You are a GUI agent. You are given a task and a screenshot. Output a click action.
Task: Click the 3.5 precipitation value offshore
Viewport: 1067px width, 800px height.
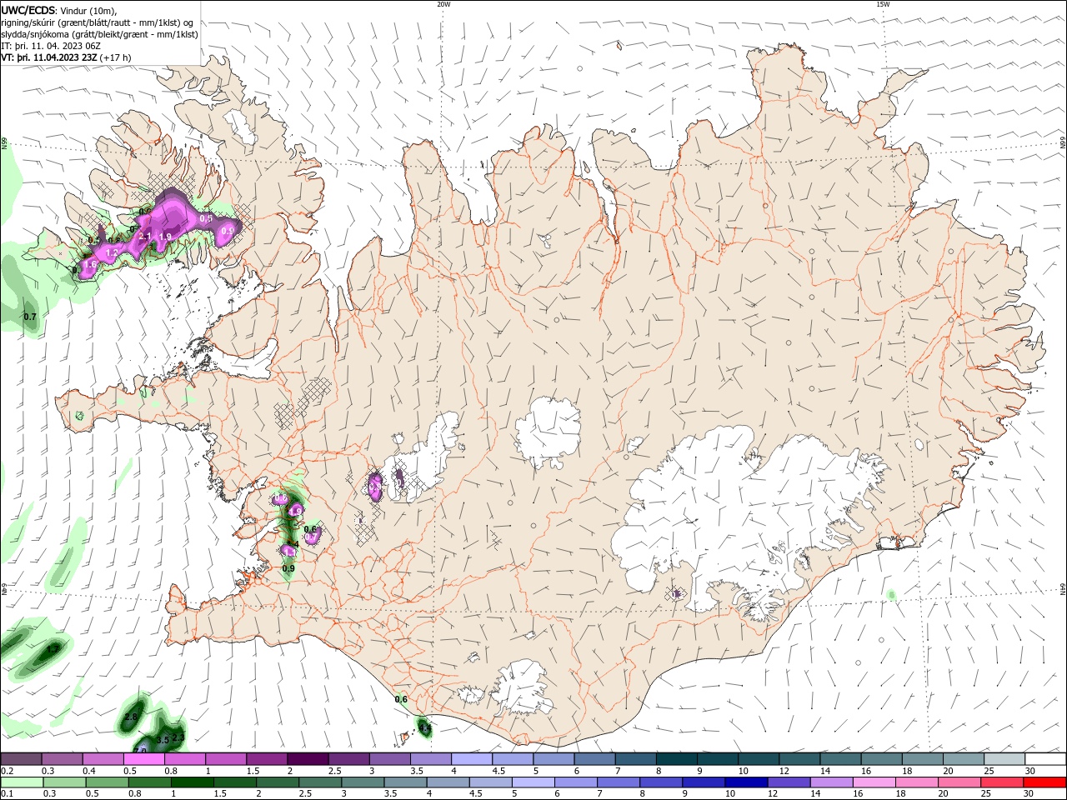pos(163,739)
